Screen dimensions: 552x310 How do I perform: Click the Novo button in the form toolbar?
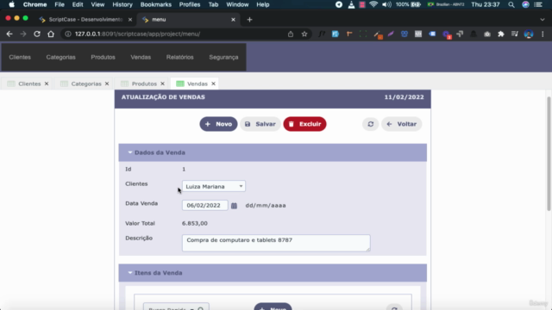coord(218,124)
